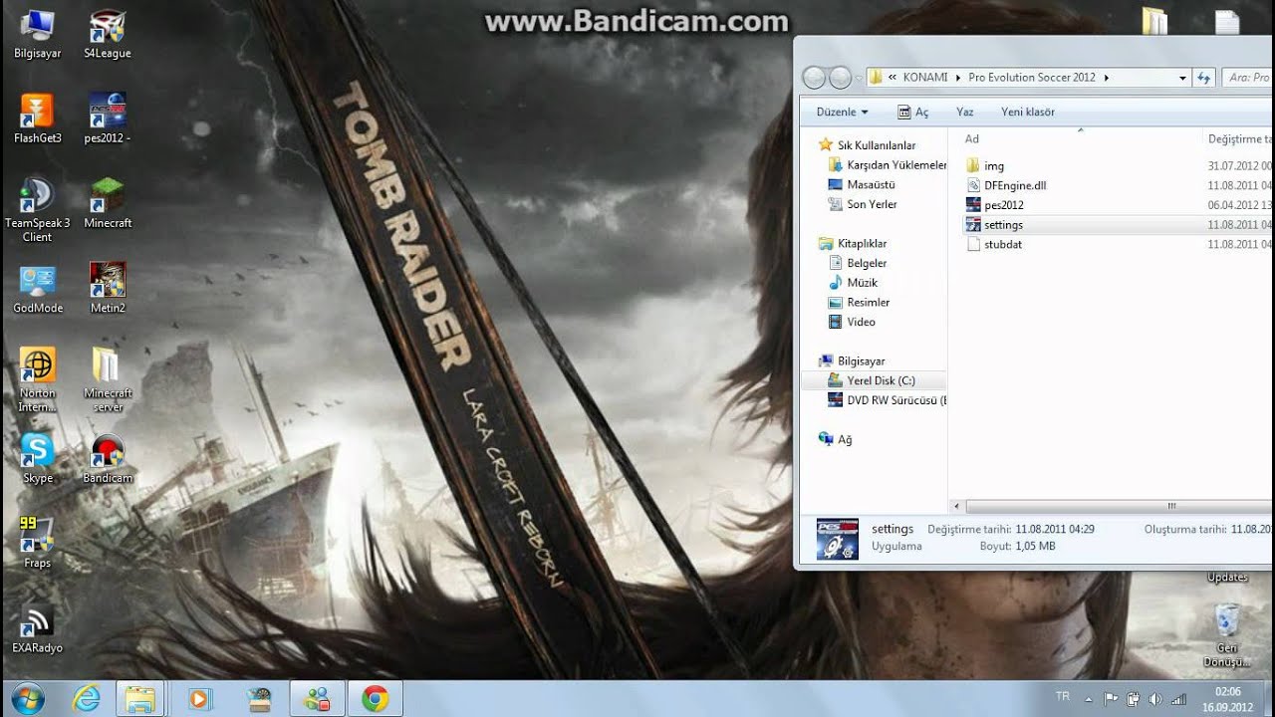
Task: Open the Windows Start menu
Action: click(28, 699)
